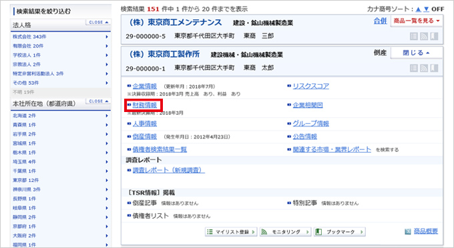Image resolution: width=454 pixels, height=248 pixels.
Task: Open 企業相関図 link
Action: coord(308,105)
